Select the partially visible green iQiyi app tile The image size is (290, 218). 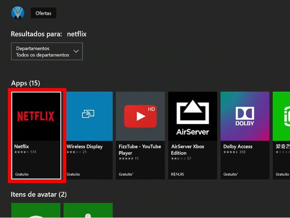[281, 116]
